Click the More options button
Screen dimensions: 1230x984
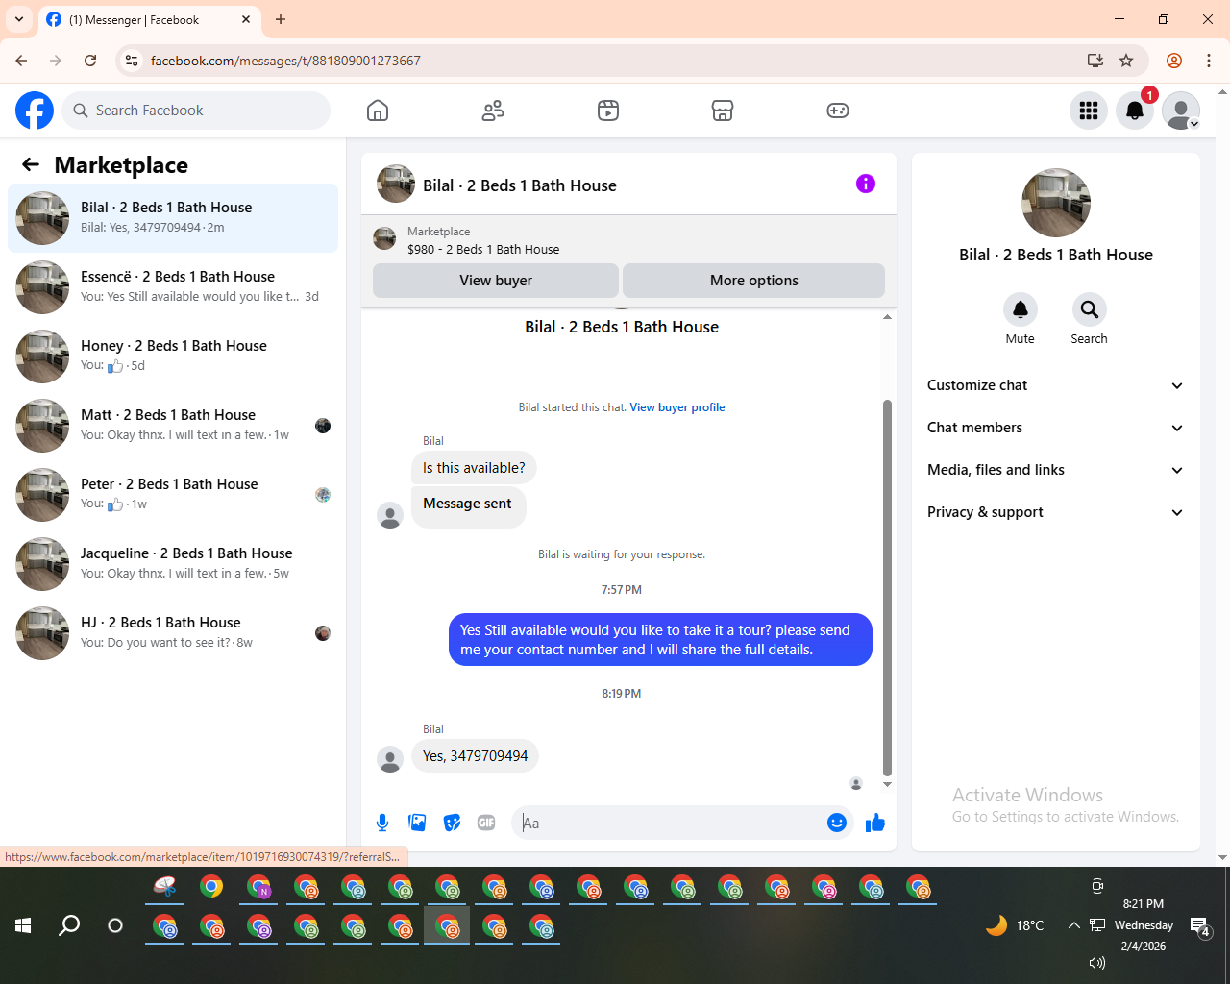(x=754, y=281)
